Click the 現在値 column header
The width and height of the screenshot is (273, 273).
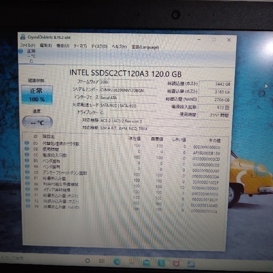point(134,139)
